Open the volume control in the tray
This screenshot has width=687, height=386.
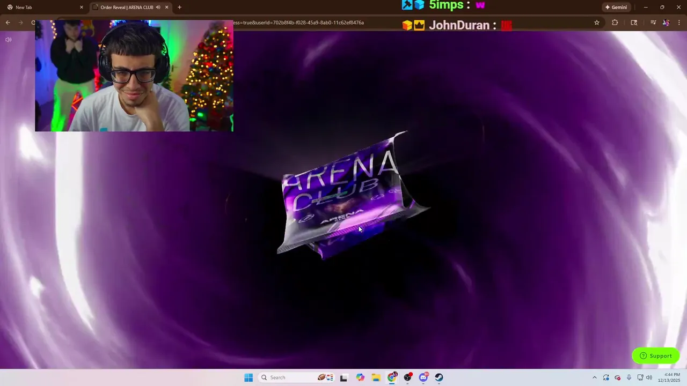[x=649, y=377]
